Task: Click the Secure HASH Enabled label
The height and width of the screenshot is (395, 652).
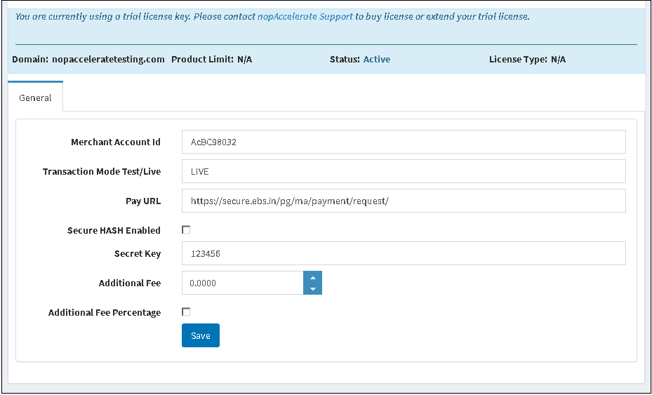Action: [x=114, y=230]
